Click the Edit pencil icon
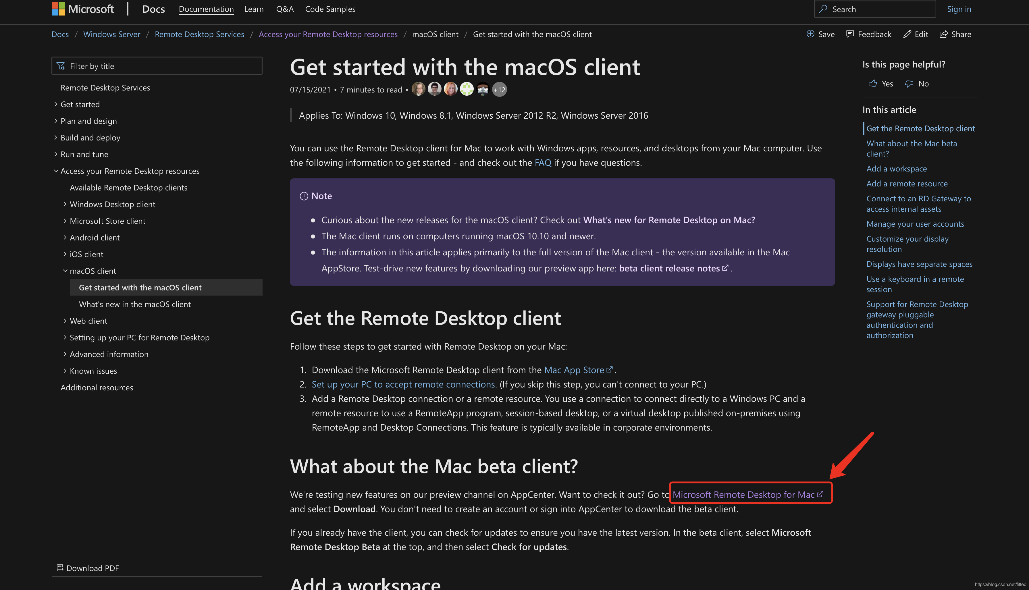The image size is (1029, 590). coord(907,34)
